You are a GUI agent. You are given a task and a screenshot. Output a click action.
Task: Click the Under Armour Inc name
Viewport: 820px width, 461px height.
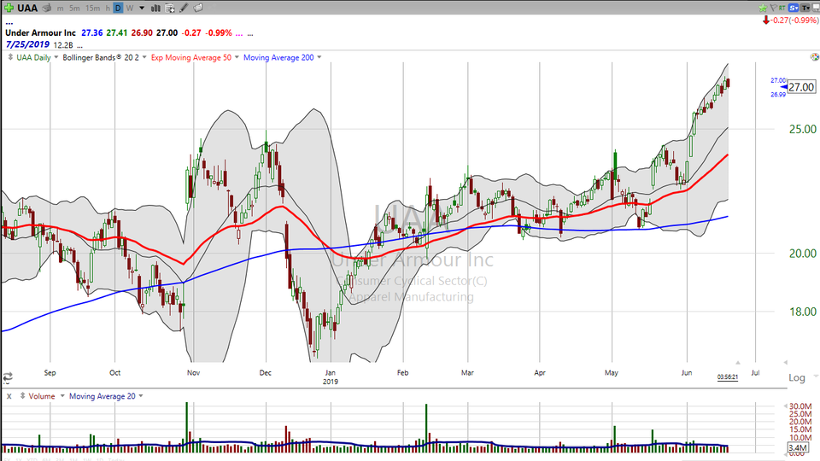pos(40,33)
